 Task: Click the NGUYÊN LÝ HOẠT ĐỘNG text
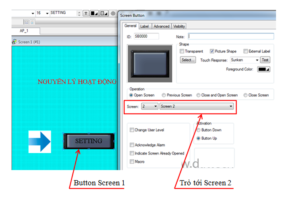(77, 82)
